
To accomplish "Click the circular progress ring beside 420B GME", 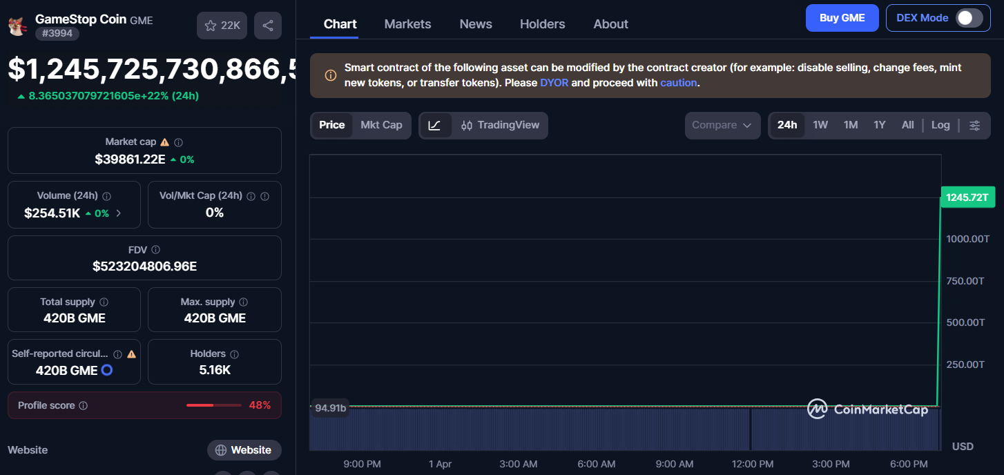I will [x=107, y=370].
